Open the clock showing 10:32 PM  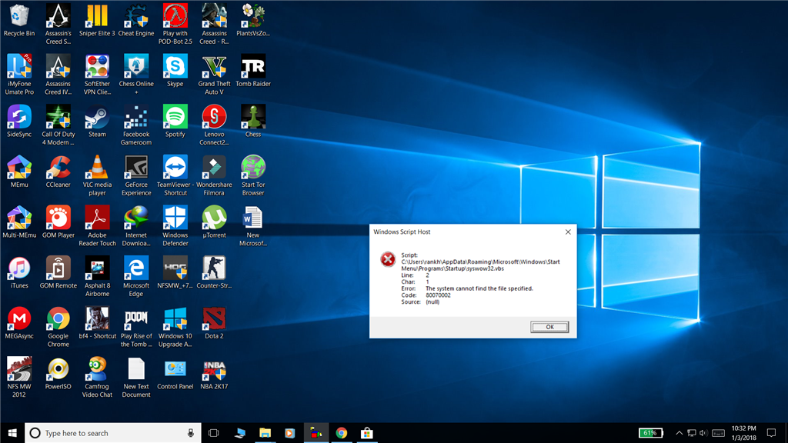click(744, 433)
